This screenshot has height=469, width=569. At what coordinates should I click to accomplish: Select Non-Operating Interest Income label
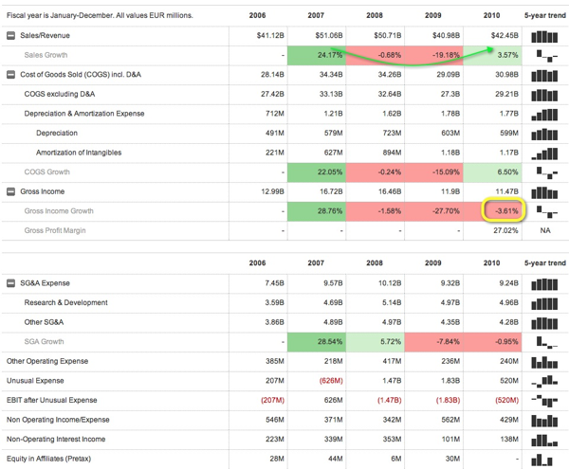[x=56, y=440]
